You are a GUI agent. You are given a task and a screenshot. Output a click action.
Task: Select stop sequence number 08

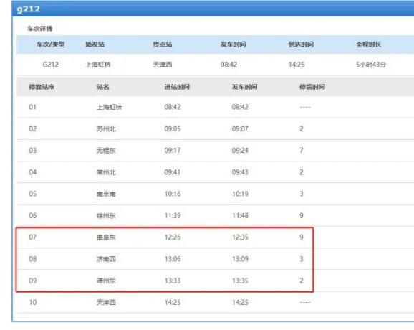point(32,259)
